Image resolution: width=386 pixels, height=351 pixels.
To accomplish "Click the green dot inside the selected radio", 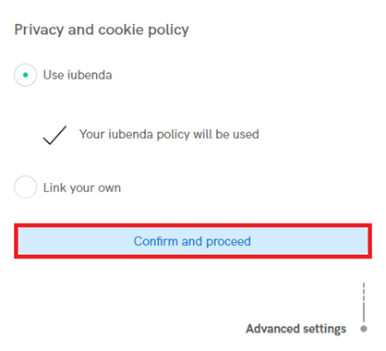I will pyautogui.click(x=26, y=75).
